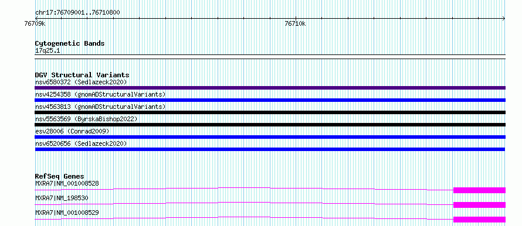Screen dimensions: 522x226
Task: Open variant esv28006 (Conrad2009) label
Action: coord(72,131)
